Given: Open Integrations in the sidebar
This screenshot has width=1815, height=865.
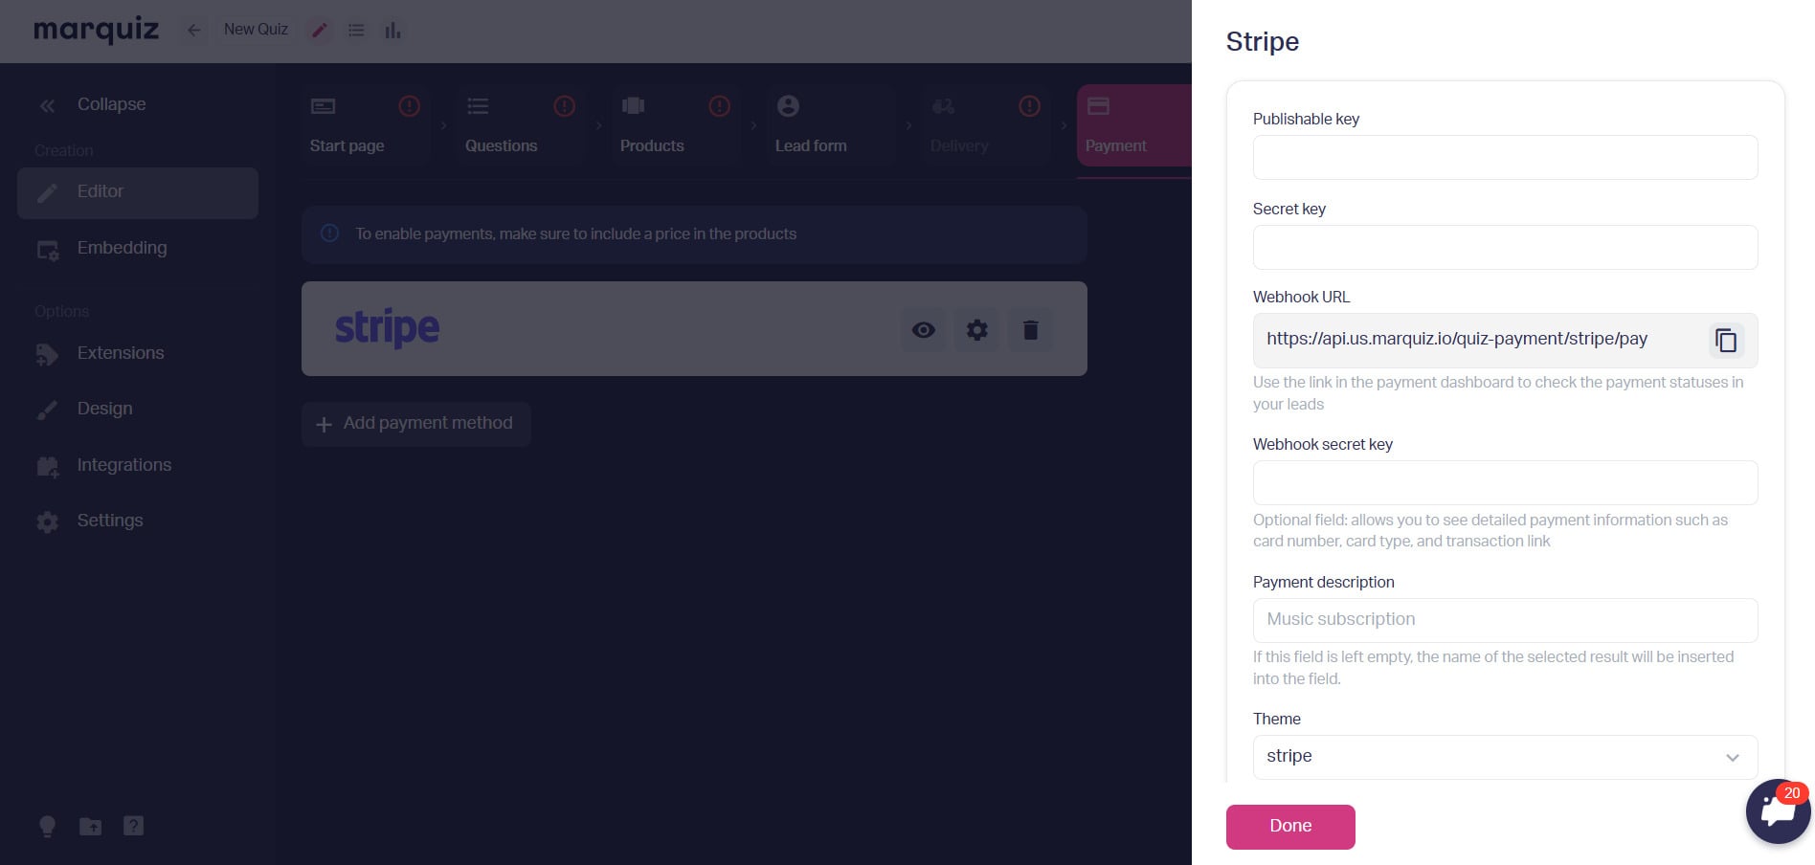Looking at the screenshot, I should (x=138, y=466).
